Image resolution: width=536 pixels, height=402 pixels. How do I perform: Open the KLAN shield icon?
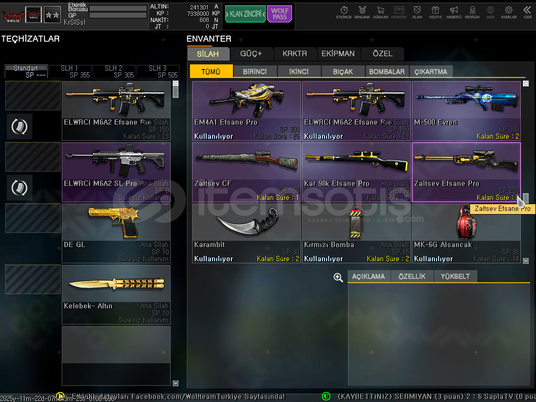pos(417,13)
